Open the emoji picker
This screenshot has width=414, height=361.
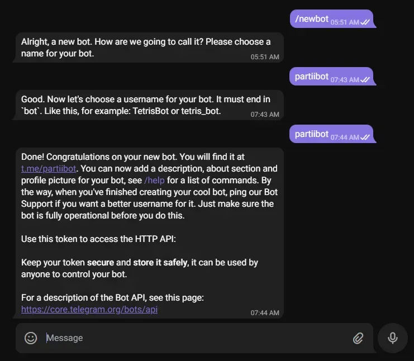(31, 338)
